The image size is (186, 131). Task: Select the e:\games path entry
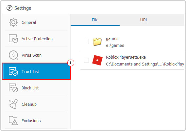[x=115, y=46]
